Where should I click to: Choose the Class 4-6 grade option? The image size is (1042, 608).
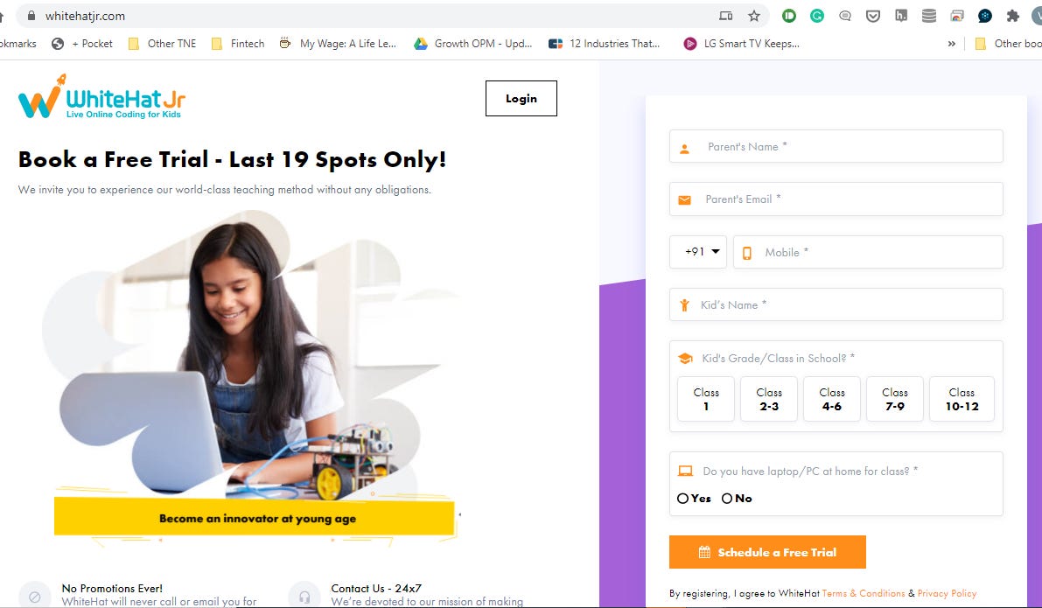tap(832, 399)
